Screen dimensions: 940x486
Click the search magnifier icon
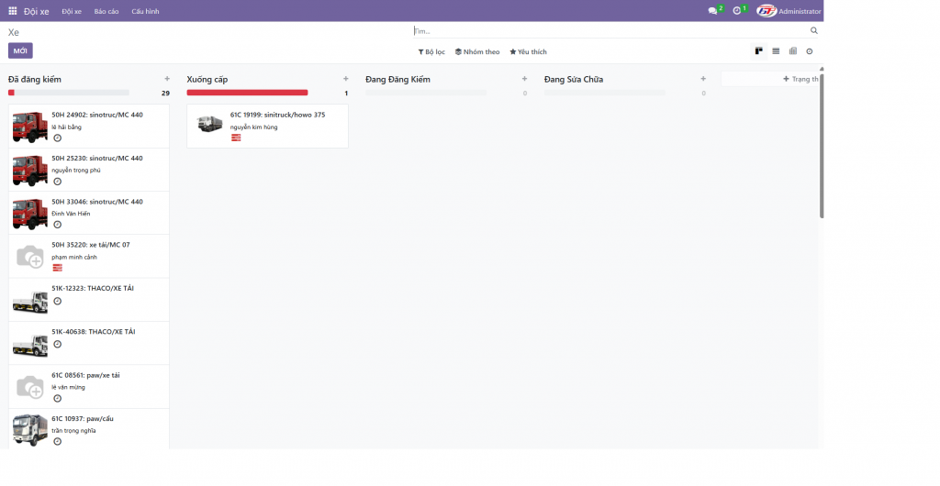point(813,31)
